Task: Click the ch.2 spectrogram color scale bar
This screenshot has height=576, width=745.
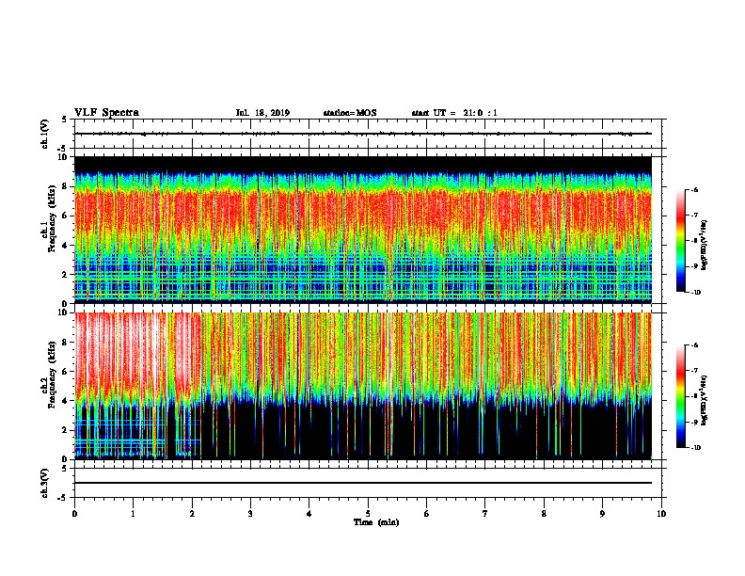Action: pos(681,396)
